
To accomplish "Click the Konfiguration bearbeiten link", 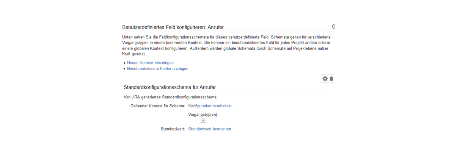I will pyautogui.click(x=209, y=106).
